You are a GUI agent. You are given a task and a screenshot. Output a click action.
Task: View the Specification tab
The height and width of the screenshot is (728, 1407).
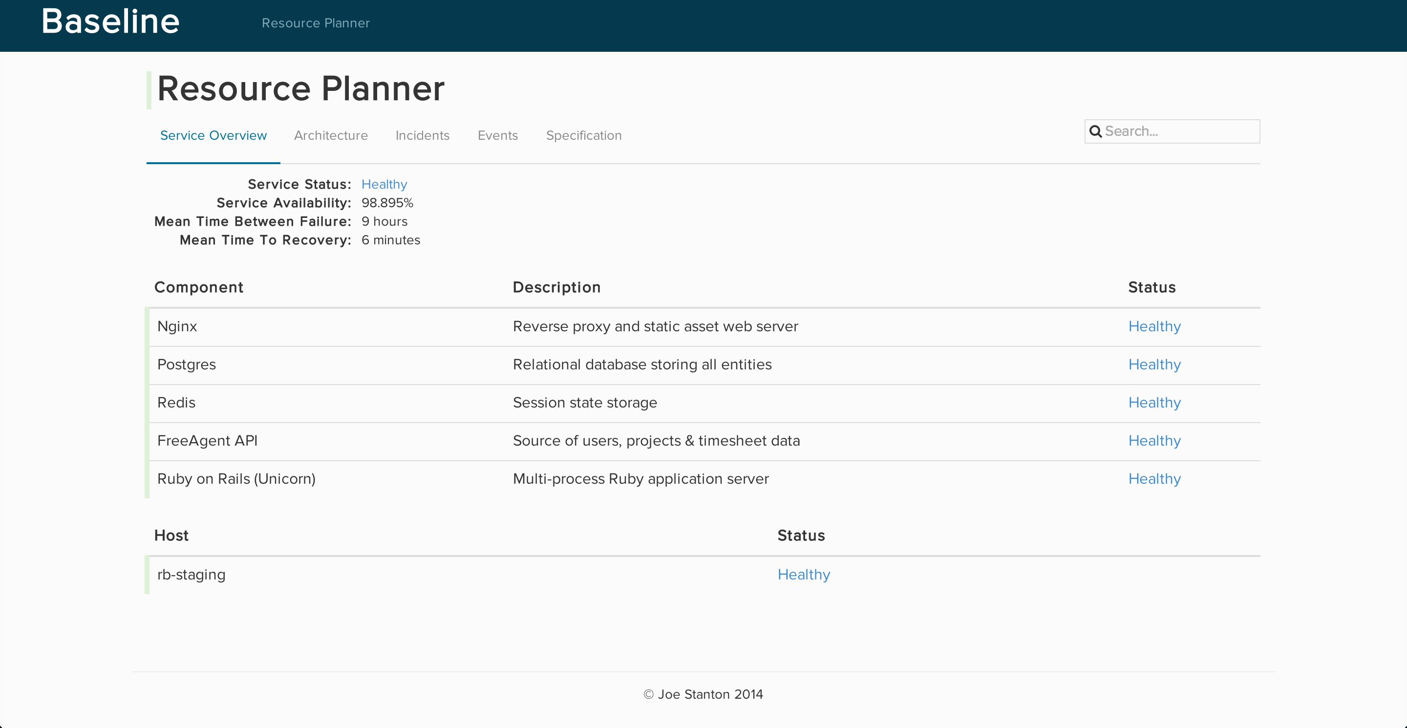(583, 135)
